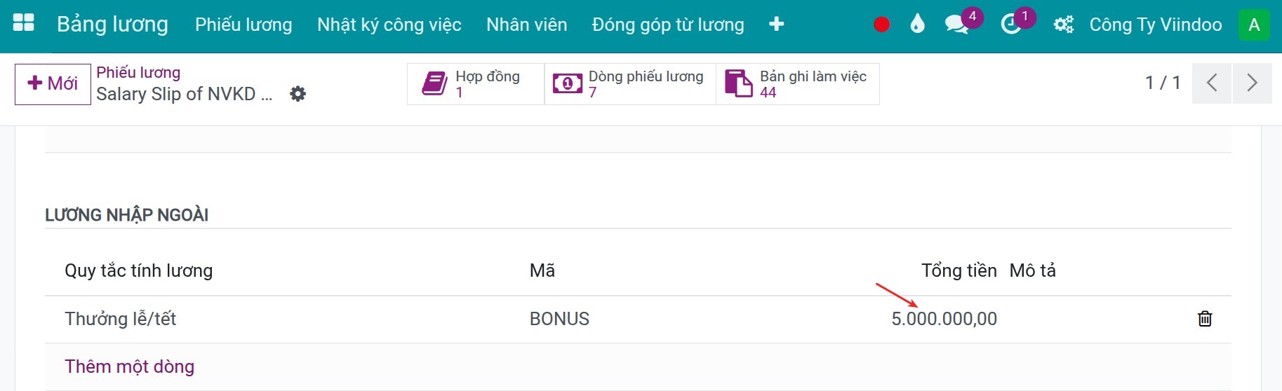The height and width of the screenshot is (391, 1282).
Task: Open the activities clock icon
Action: 1010,25
